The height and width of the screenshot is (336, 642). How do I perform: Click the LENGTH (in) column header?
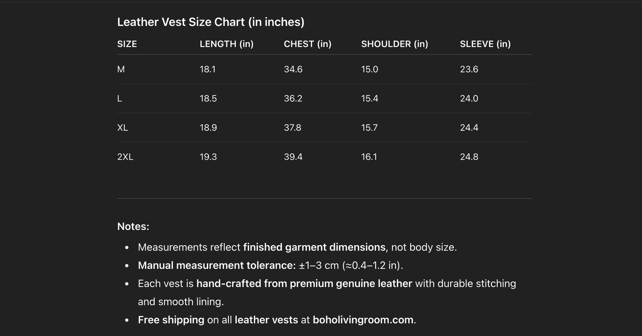[226, 44]
